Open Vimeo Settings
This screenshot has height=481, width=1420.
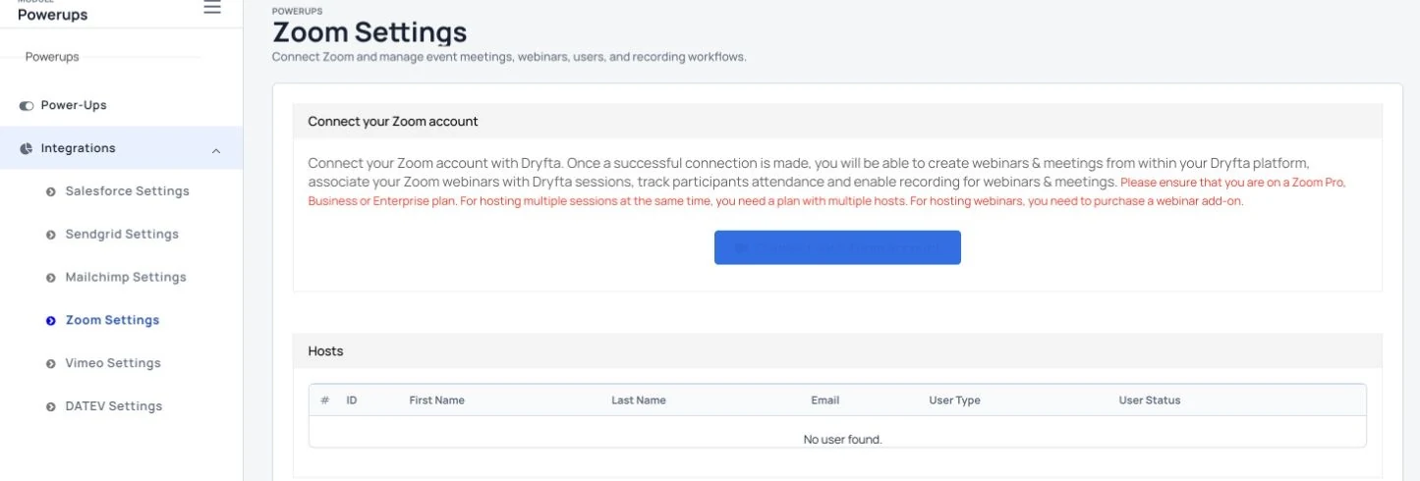(x=113, y=363)
